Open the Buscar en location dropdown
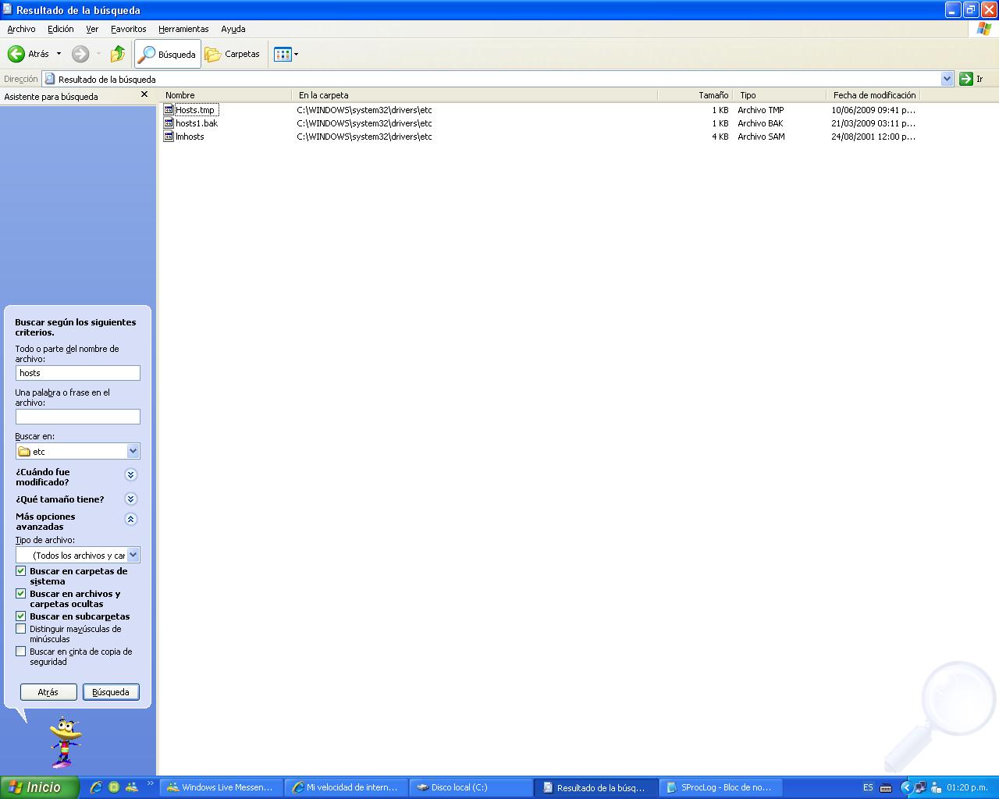Viewport: 999px width, 799px height. coord(133,451)
